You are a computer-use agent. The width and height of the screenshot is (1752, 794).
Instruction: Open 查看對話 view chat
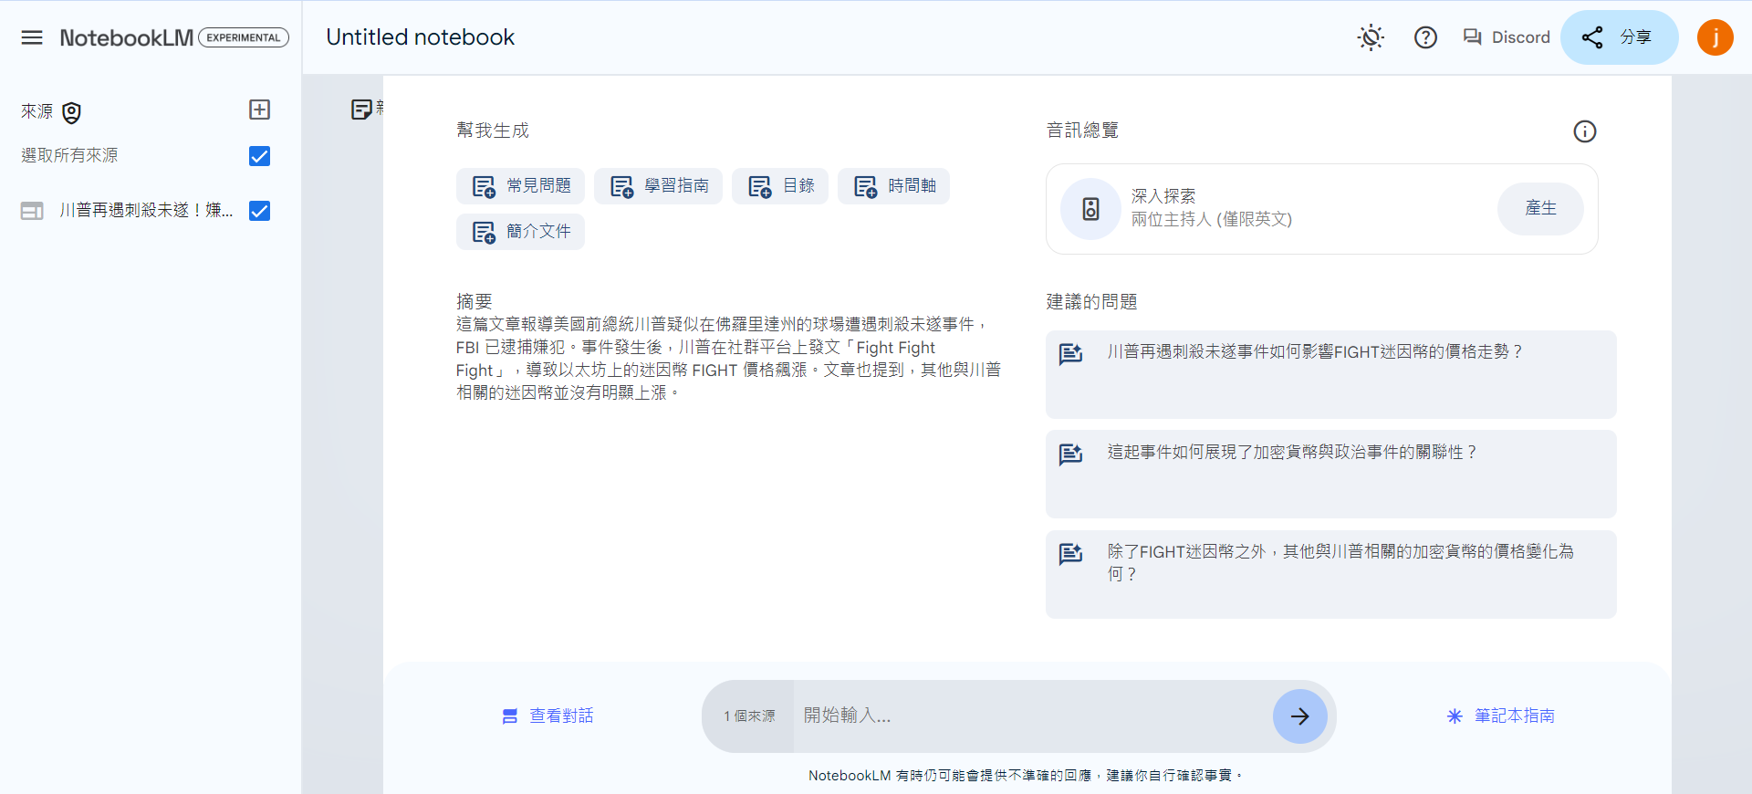(547, 716)
